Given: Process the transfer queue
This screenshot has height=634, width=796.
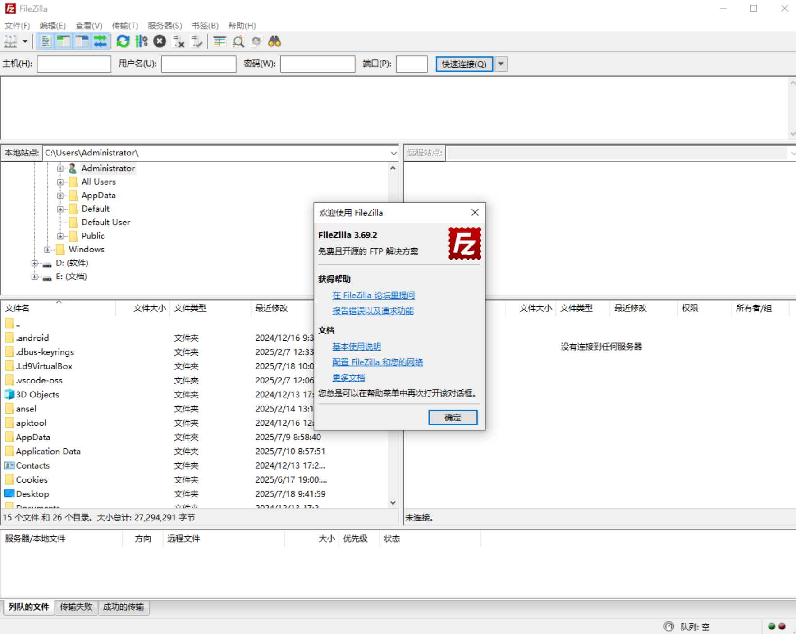Looking at the screenshot, I should [x=141, y=41].
